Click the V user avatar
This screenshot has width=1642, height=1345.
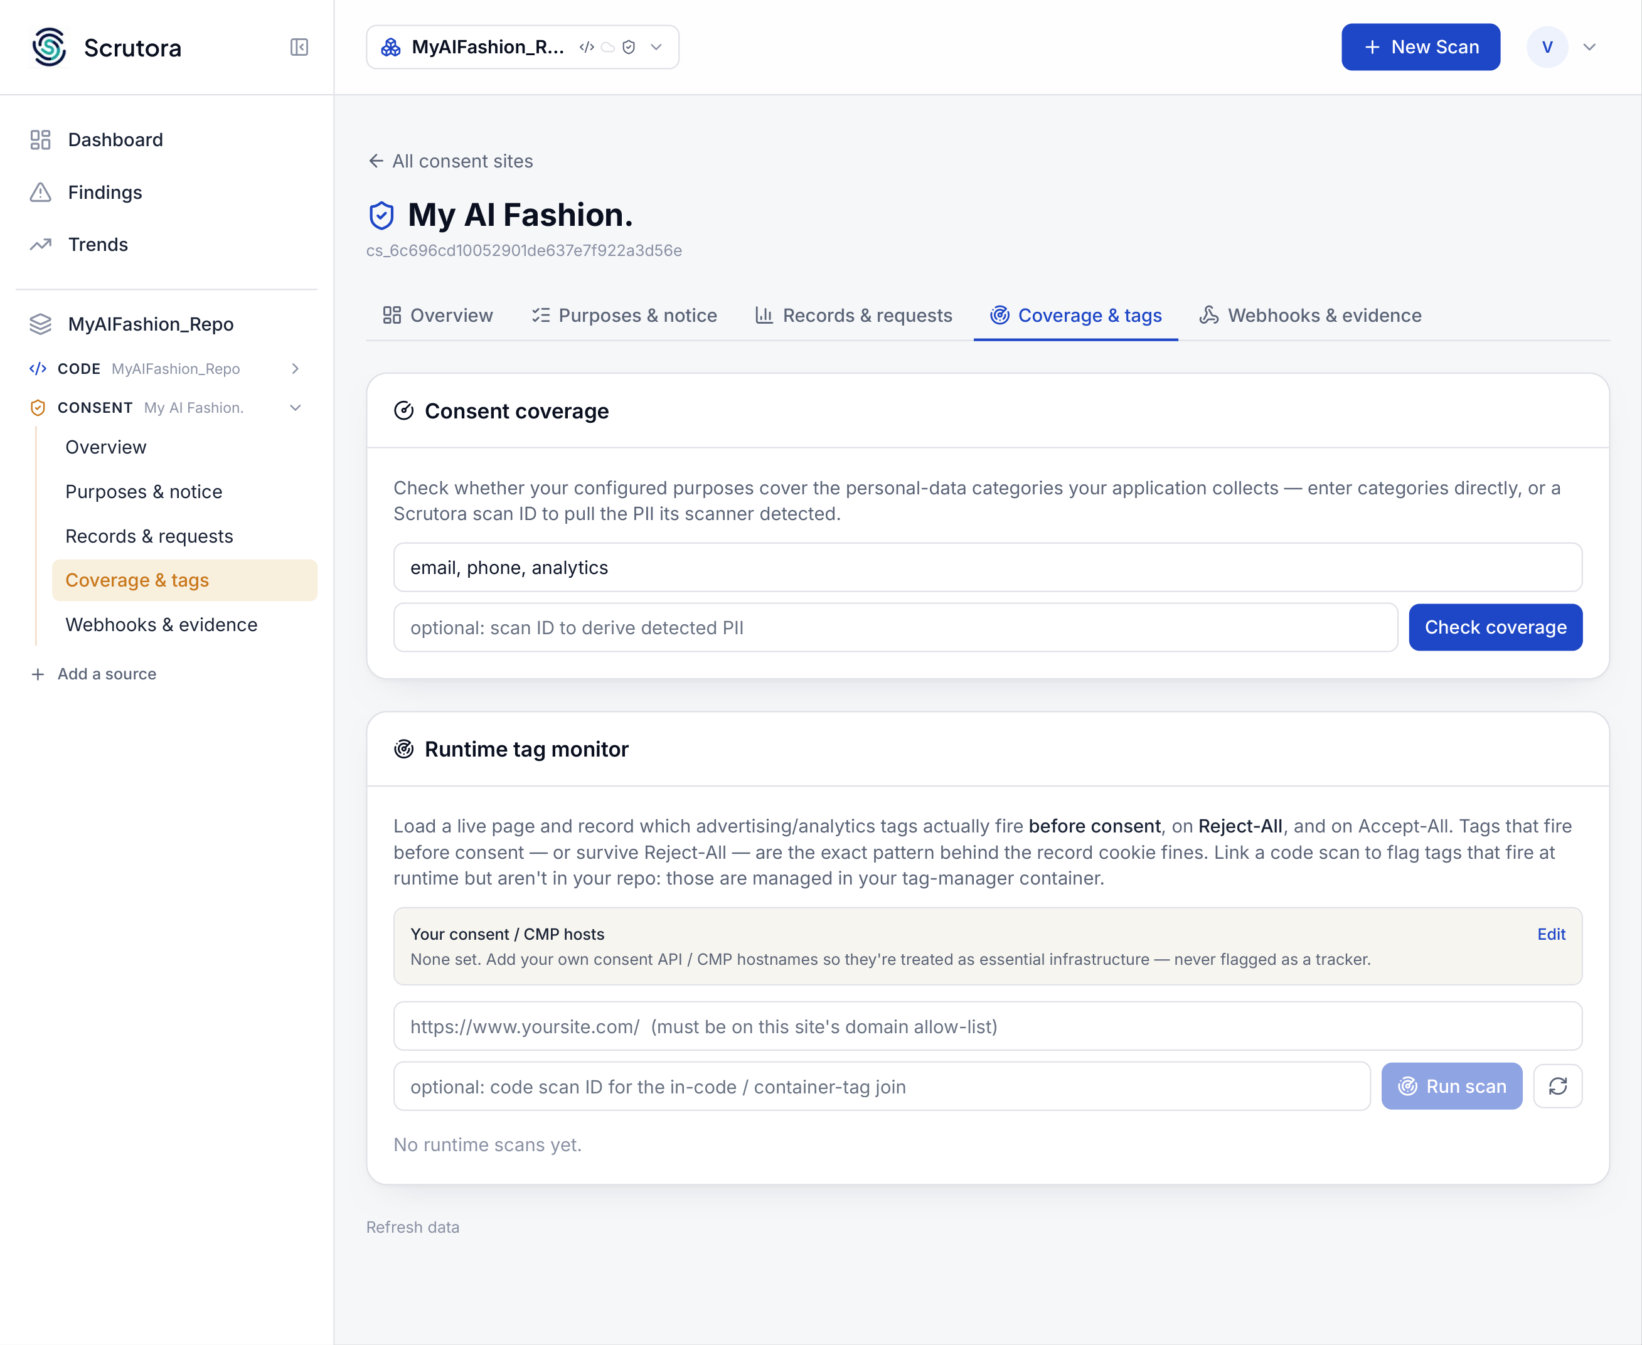1547,47
